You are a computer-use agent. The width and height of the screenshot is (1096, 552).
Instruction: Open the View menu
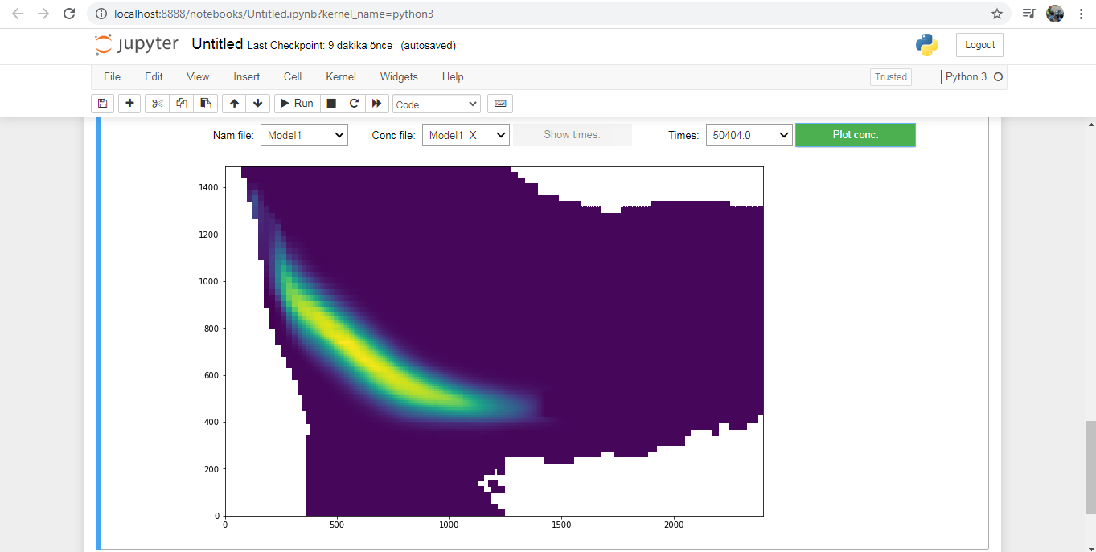click(x=198, y=76)
